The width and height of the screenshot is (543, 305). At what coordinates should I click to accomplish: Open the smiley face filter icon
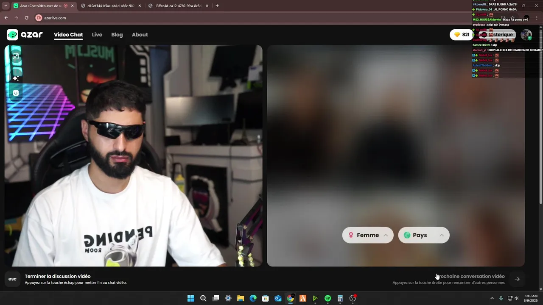16,93
